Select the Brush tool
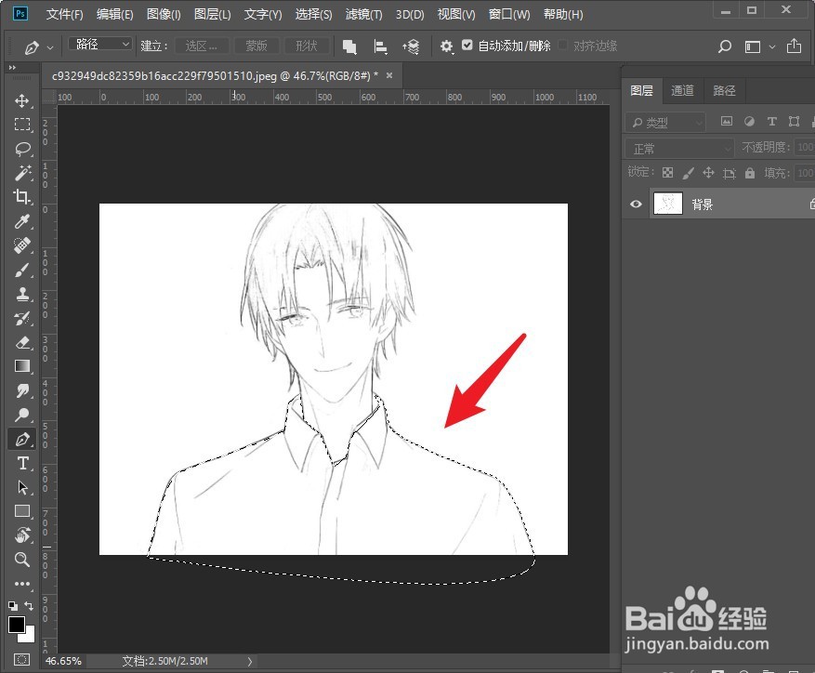Screen dimensions: 815x673 [x=21, y=270]
